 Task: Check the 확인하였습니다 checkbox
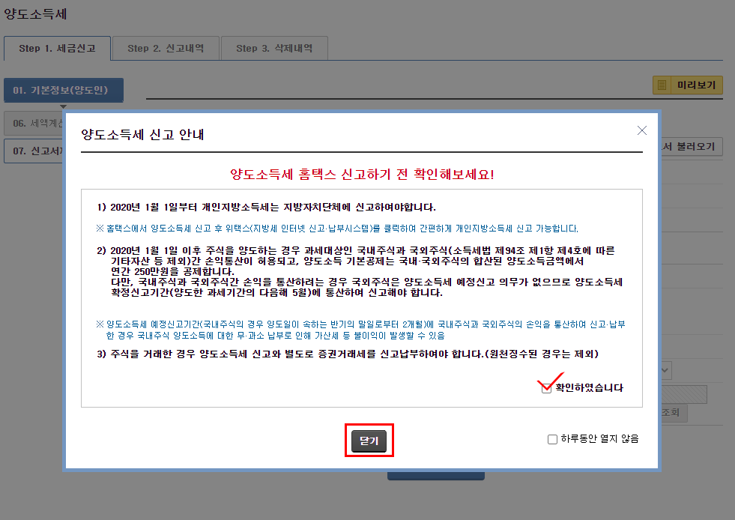click(x=546, y=389)
